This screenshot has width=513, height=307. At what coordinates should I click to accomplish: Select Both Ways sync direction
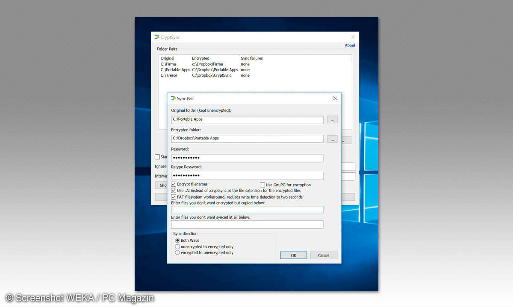[177, 240]
